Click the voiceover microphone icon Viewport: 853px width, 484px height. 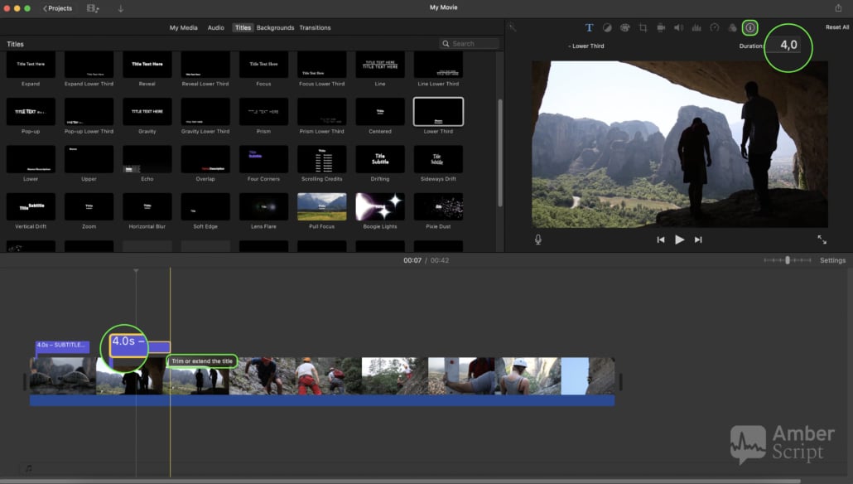[x=538, y=240]
